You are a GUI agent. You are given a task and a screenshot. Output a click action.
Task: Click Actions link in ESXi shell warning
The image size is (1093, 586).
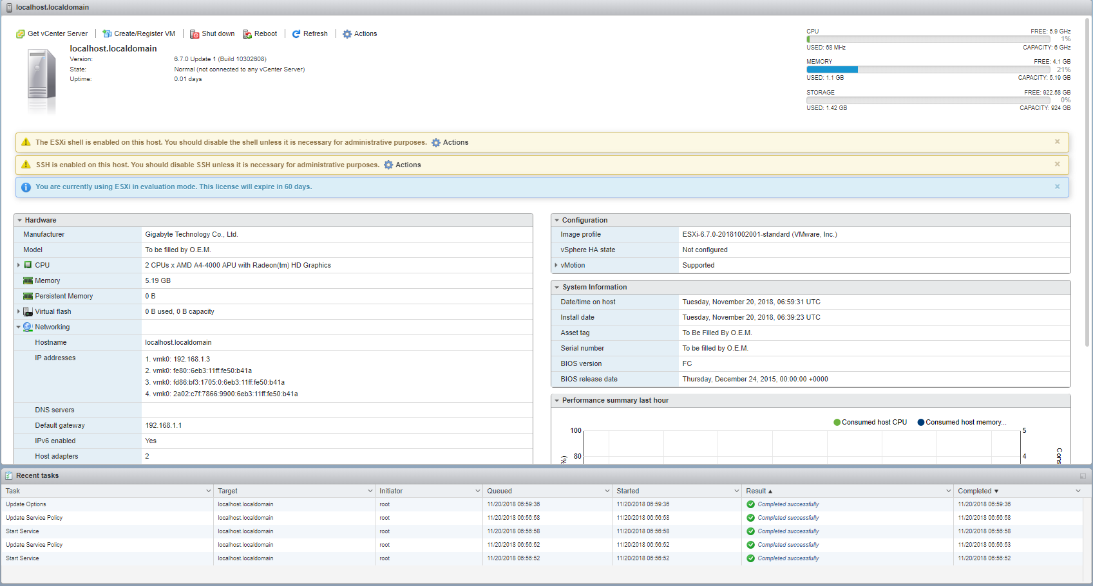[x=456, y=143]
